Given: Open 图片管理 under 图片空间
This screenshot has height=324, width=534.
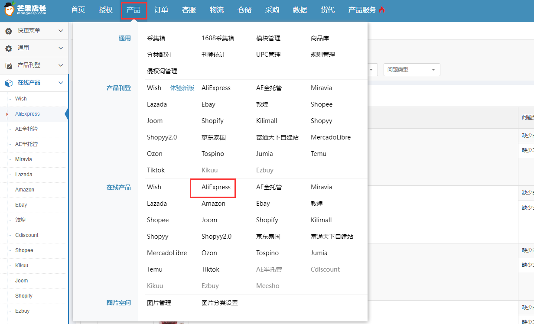Looking at the screenshot, I should pyautogui.click(x=159, y=303).
